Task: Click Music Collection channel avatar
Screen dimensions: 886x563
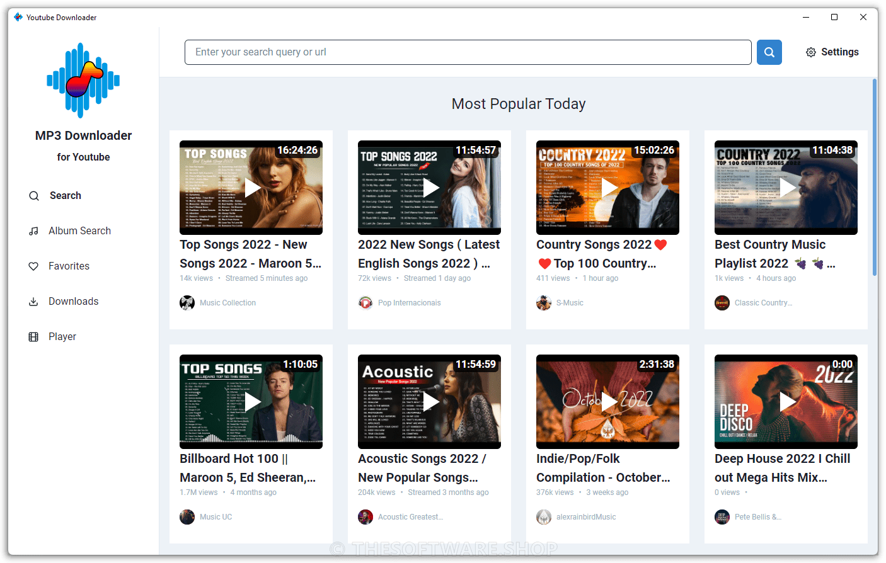Action: click(187, 303)
